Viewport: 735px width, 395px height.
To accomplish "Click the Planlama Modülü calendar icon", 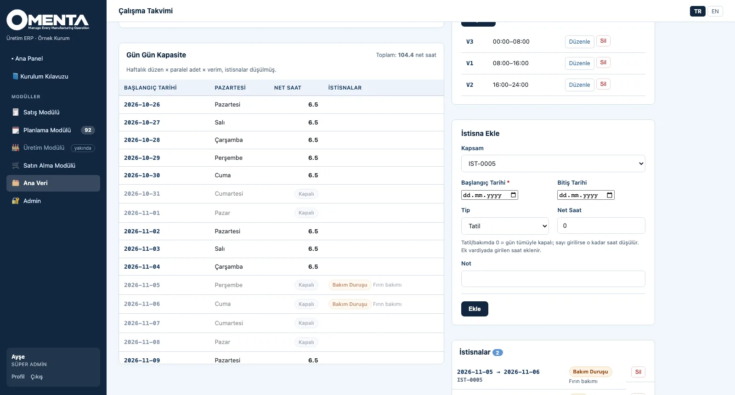I will pyautogui.click(x=16, y=130).
